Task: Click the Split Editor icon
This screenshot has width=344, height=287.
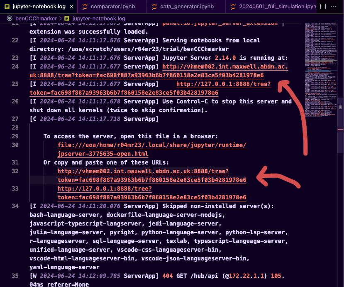Action: click(x=323, y=7)
